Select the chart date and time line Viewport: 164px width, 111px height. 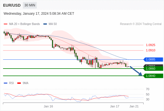click(x=39, y=14)
